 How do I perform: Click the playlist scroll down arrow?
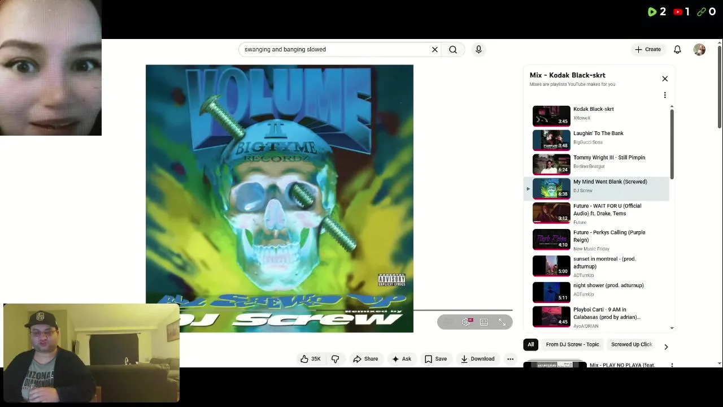672,328
